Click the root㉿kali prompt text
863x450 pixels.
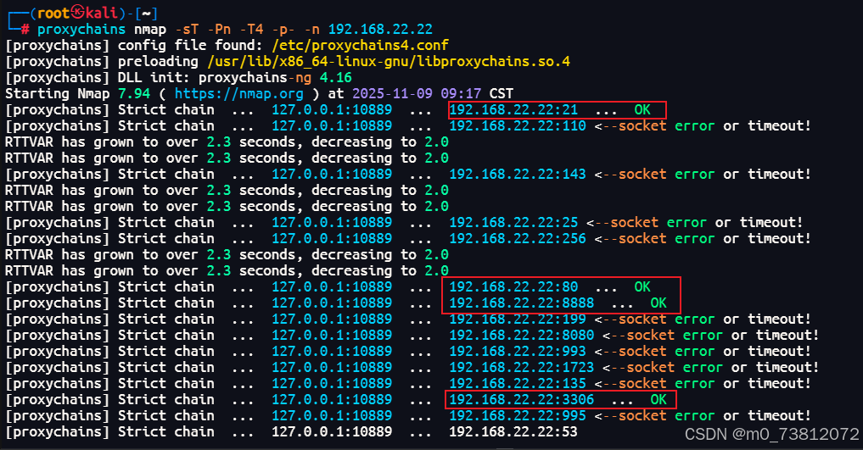coord(77,13)
